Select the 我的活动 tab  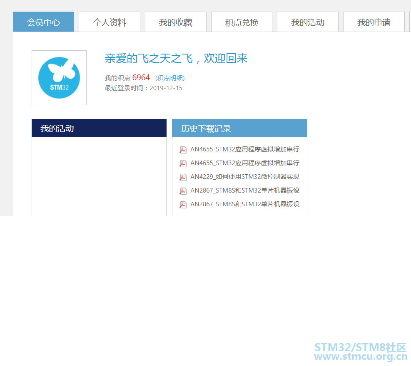coord(308,22)
